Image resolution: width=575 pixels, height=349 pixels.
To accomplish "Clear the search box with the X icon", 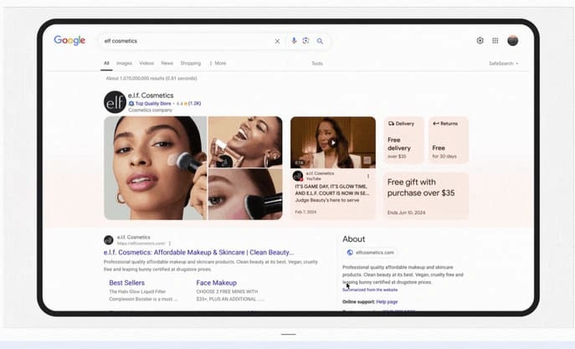I will tap(277, 41).
